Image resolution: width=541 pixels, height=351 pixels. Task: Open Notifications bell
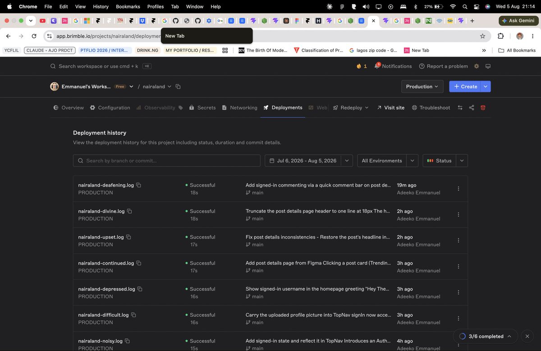(393, 66)
